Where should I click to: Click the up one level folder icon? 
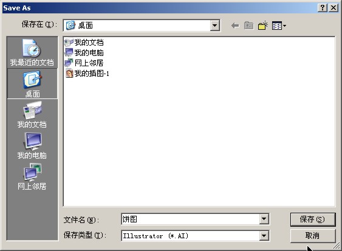pyautogui.click(x=248, y=26)
